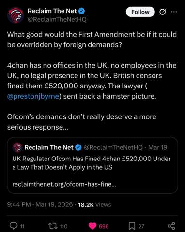View the 18.2K Views analytics
Viewport: 185px width, 232px height.
point(94,204)
